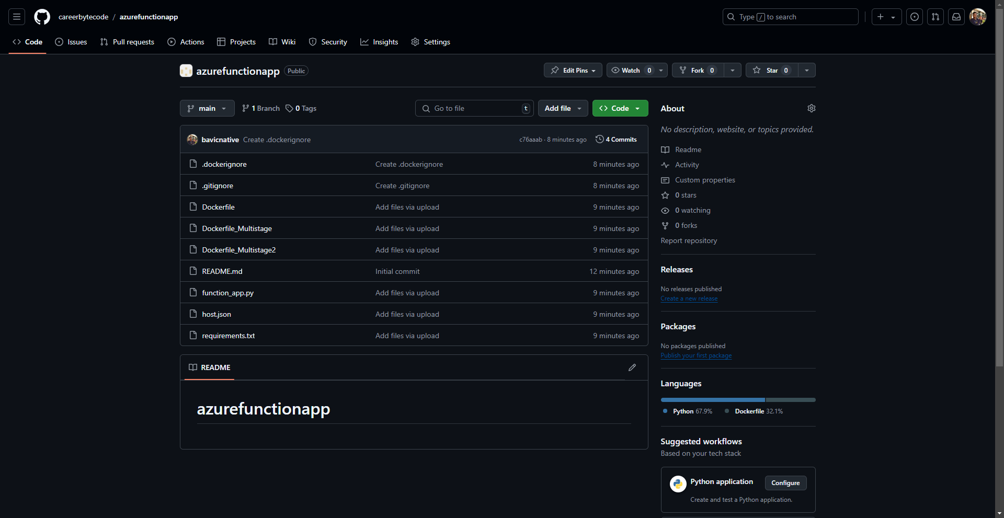Image resolution: width=1004 pixels, height=518 pixels.
Task: Open the function_app.py file
Action: [x=228, y=293]
